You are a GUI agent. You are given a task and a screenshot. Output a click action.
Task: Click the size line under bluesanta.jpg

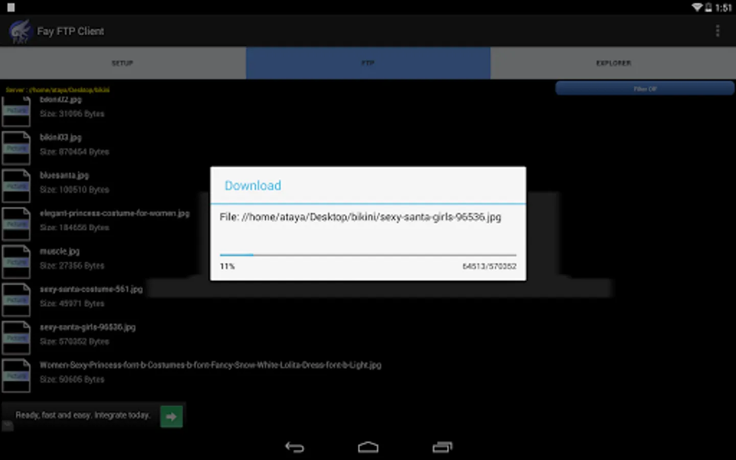tap(75, 190)
